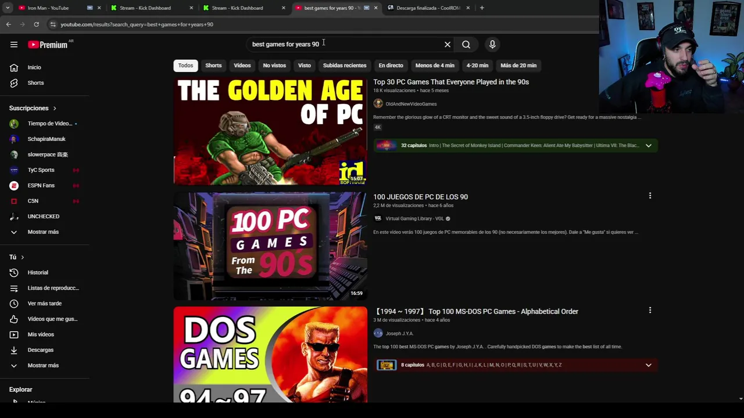
Task: Go back using the browser back arrow
Action: pyautogui.click(x=8, y=24)
